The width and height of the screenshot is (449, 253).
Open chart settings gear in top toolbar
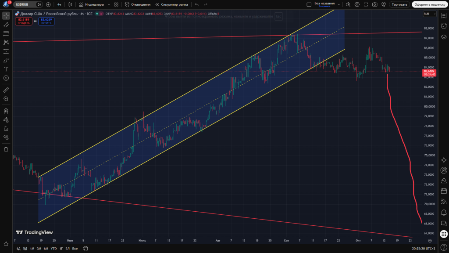[357, 4]
